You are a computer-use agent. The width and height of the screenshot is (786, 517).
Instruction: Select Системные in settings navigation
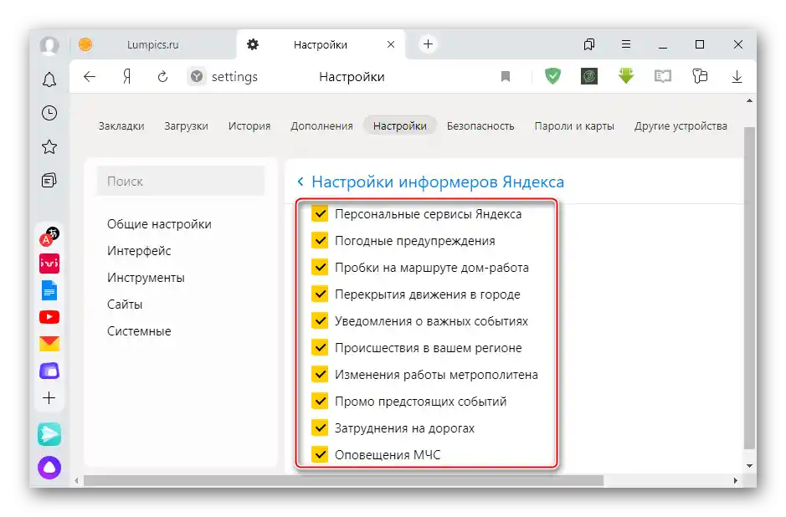[x=139, y=330]
